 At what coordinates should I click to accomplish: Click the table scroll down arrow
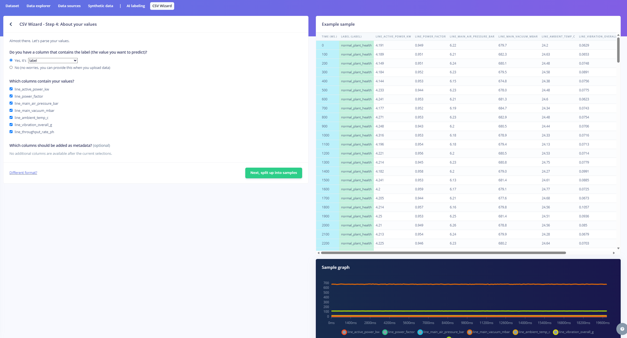[618, 248]
